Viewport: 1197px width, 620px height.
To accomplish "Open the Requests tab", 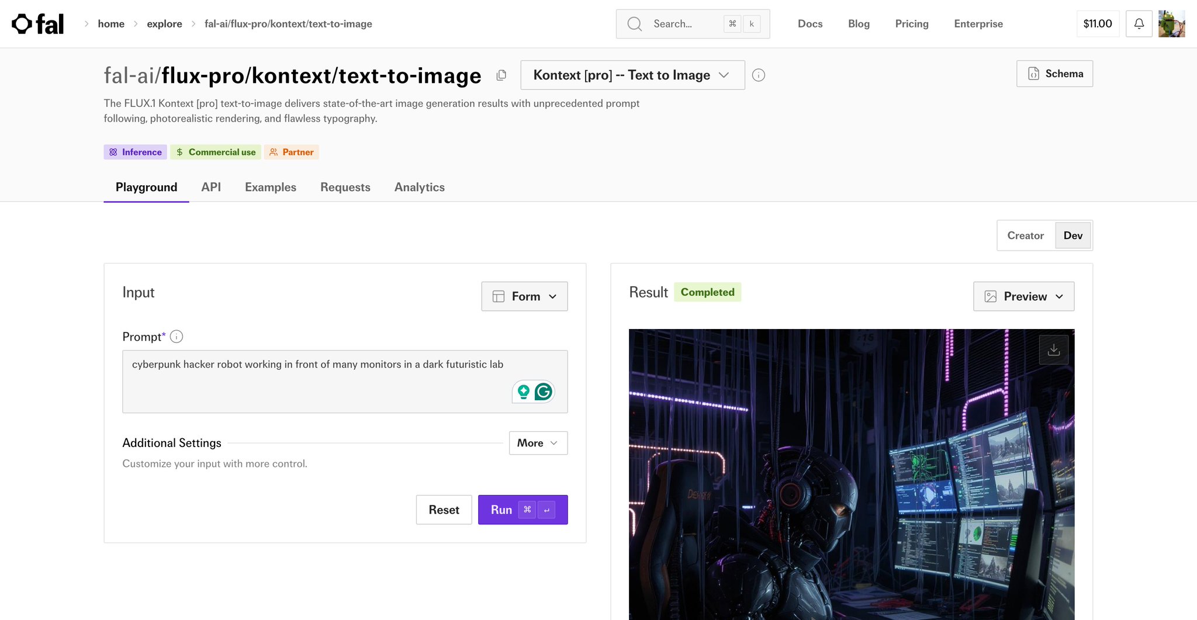I will click(345, 187).
